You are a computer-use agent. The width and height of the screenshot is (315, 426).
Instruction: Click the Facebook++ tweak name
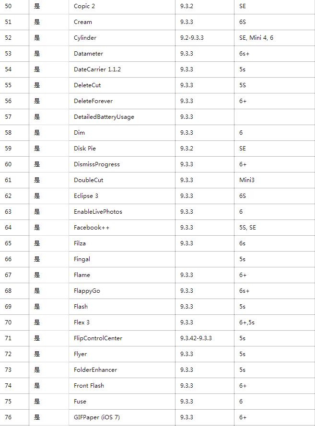click(92, 228)
